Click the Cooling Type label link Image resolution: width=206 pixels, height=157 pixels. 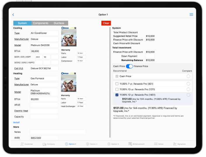point(17,33)
